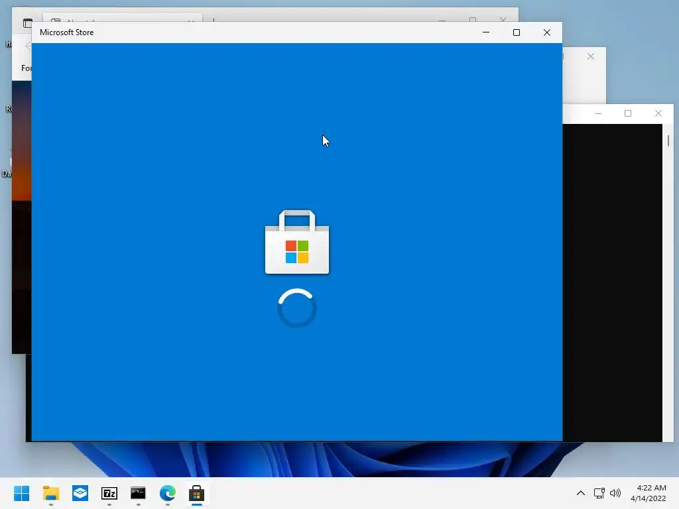Close the white dialog behind the Store
The image size is (679, 509).
pos(591,57)
